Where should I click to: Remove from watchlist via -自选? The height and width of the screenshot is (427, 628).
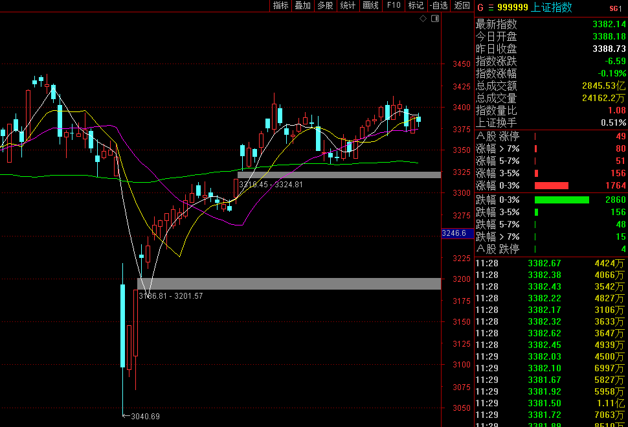click(438, 6)
